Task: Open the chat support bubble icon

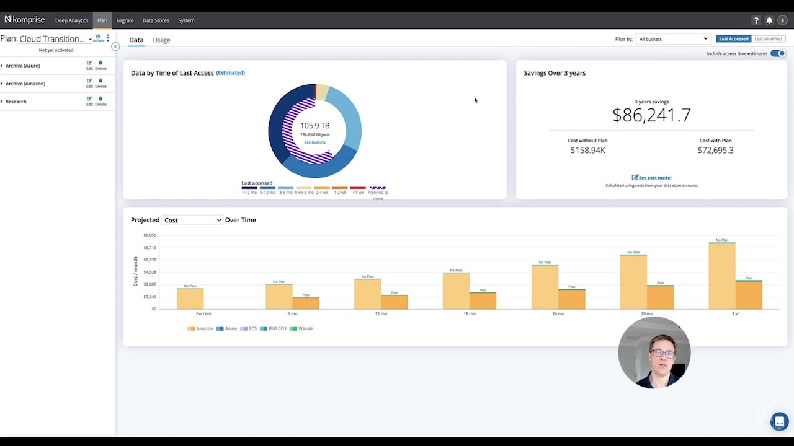Action: 779,422
